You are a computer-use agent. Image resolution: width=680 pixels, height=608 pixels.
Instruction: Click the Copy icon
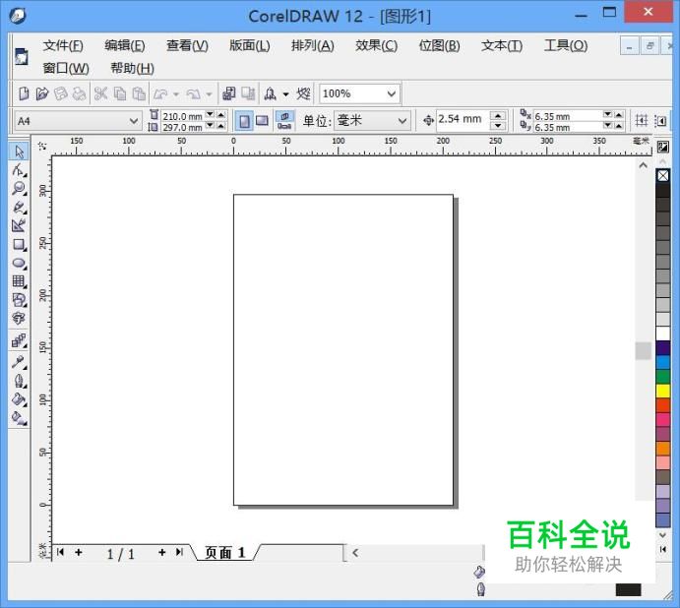pos(120,93)
